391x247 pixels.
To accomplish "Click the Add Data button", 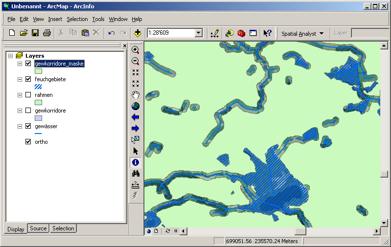I will tap(138, 33).
